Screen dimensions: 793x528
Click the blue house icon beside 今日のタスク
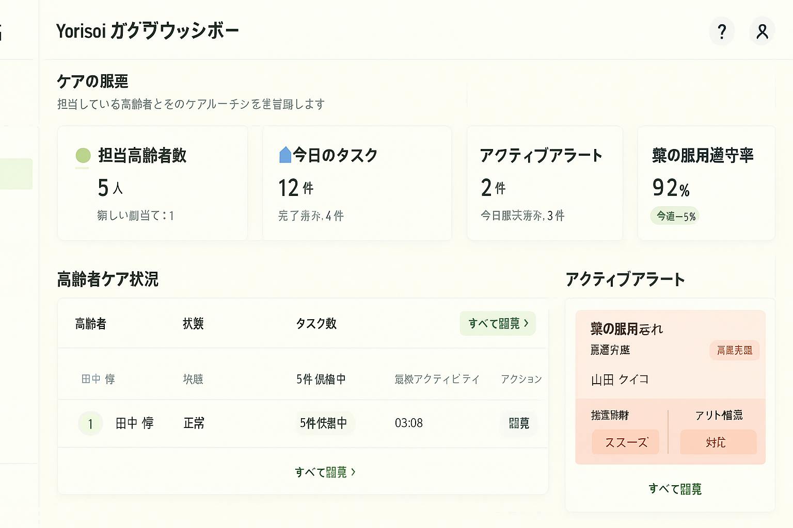(x=285, y=155)
